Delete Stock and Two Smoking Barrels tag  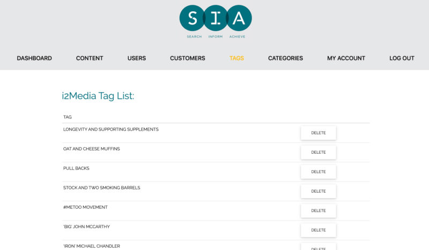pos(318,191)
